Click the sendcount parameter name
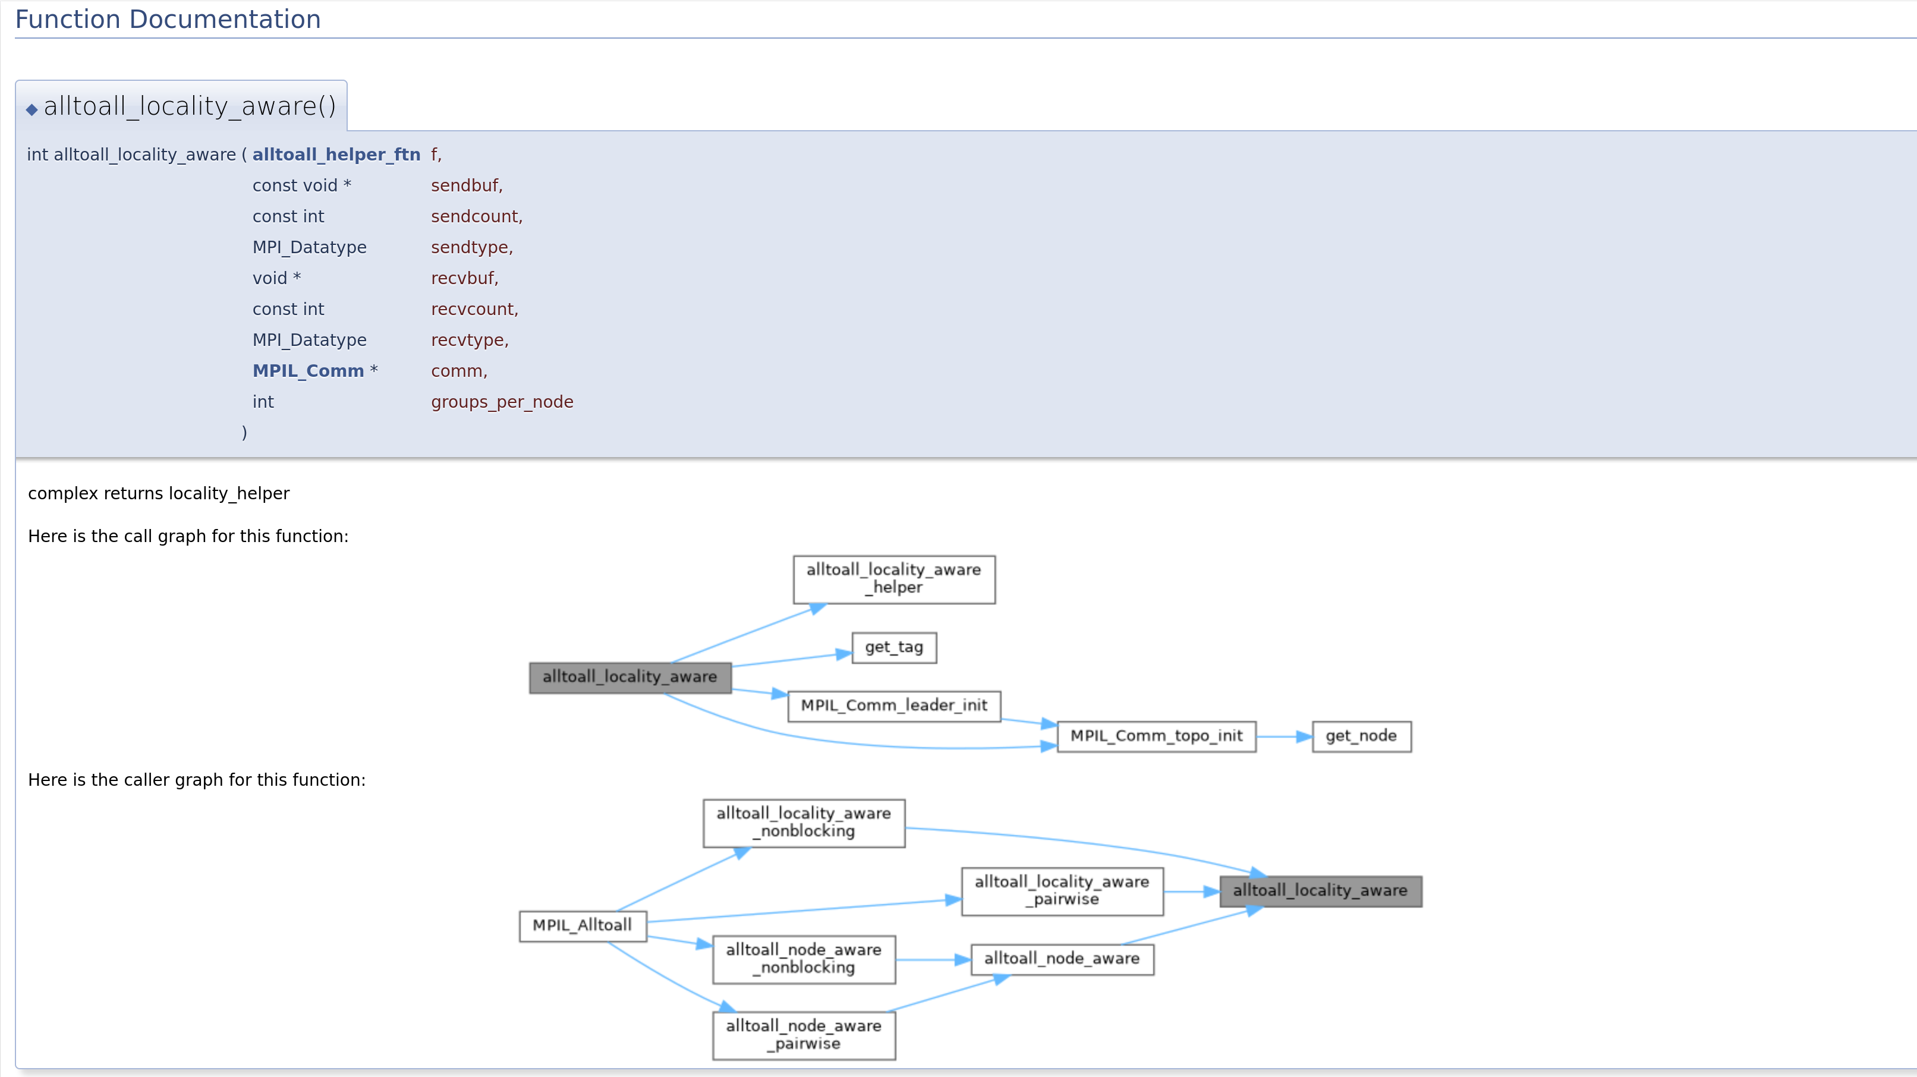 (x=477, y=216)
